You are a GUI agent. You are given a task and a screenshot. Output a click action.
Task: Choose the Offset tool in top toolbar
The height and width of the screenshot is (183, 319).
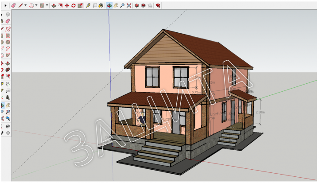(60, 5)
